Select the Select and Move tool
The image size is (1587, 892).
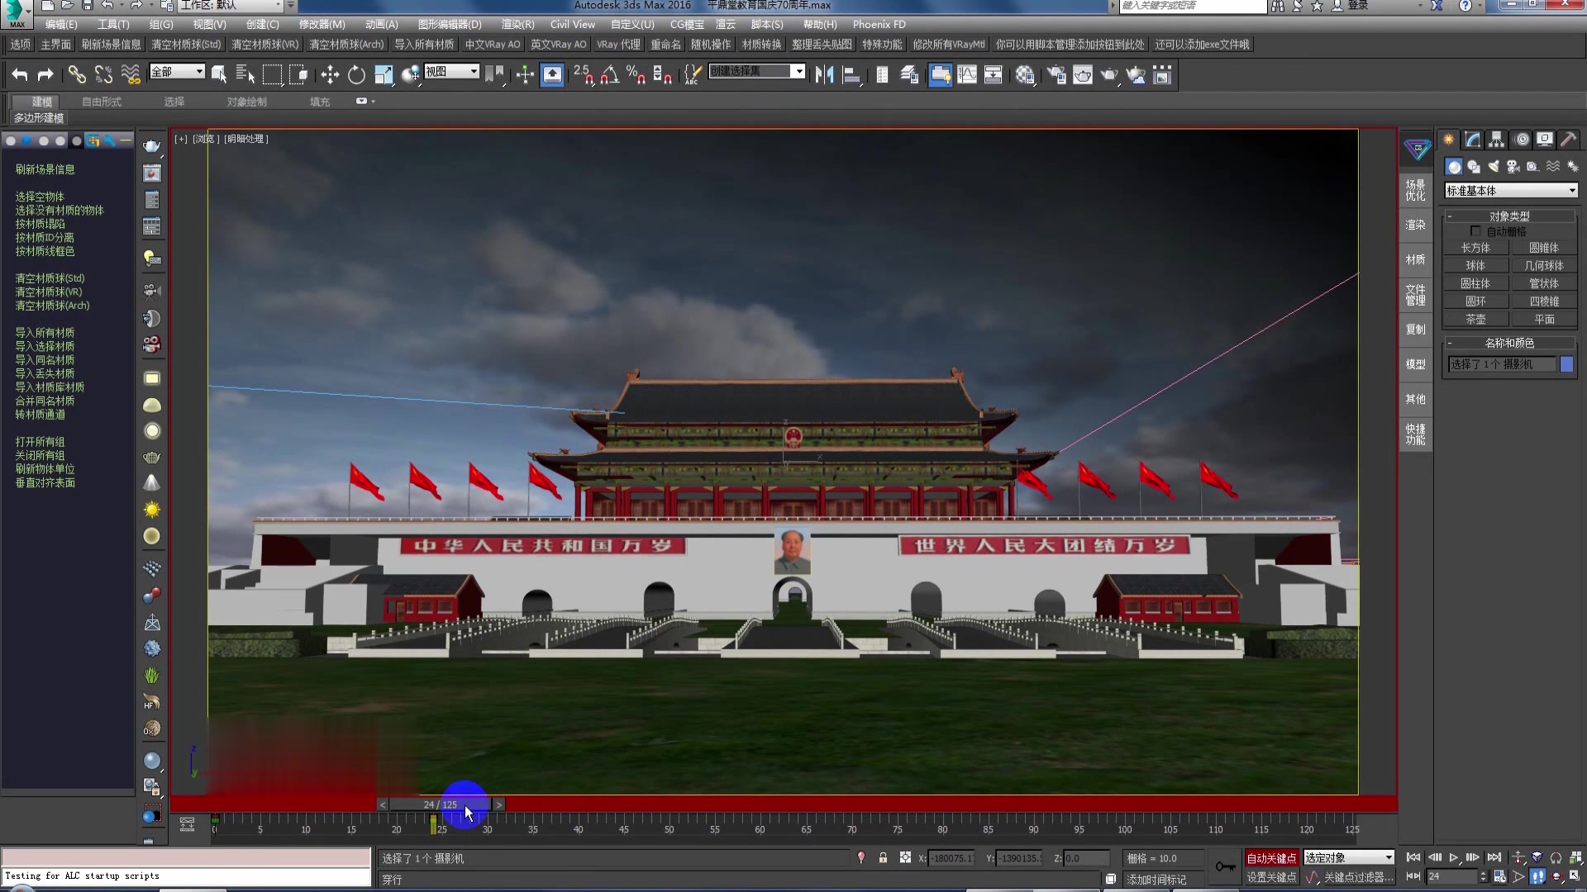(x=329, y=75)
